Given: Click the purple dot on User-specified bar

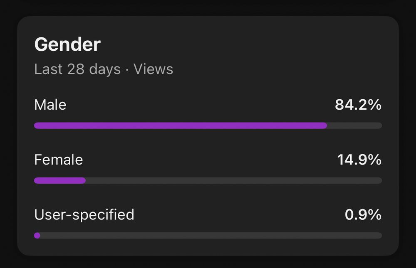Looking at the screenshot, I should [37, 236].
